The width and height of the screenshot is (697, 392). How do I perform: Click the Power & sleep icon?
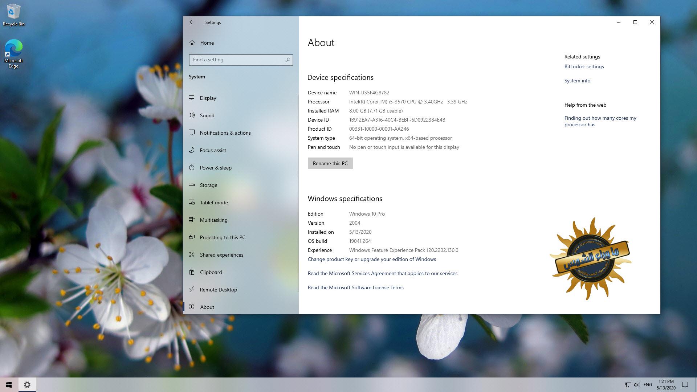[x=192, y=167]
